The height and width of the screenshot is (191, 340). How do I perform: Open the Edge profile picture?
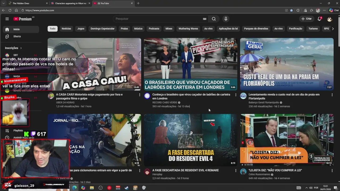coord(318,10)
